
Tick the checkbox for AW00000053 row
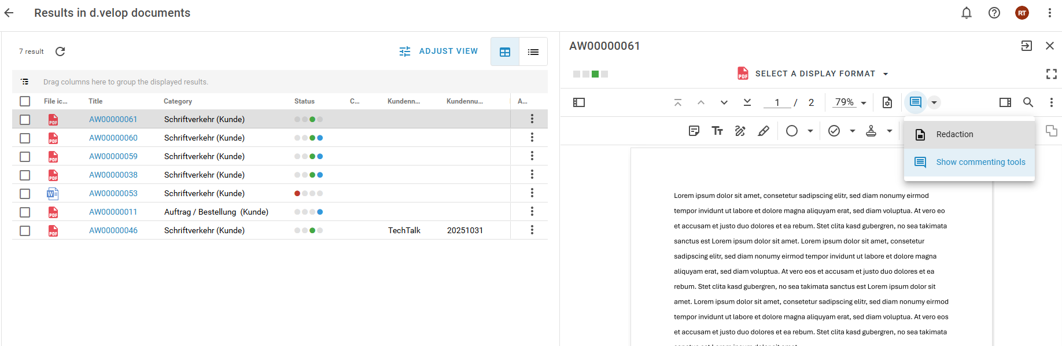coord(25,194)
